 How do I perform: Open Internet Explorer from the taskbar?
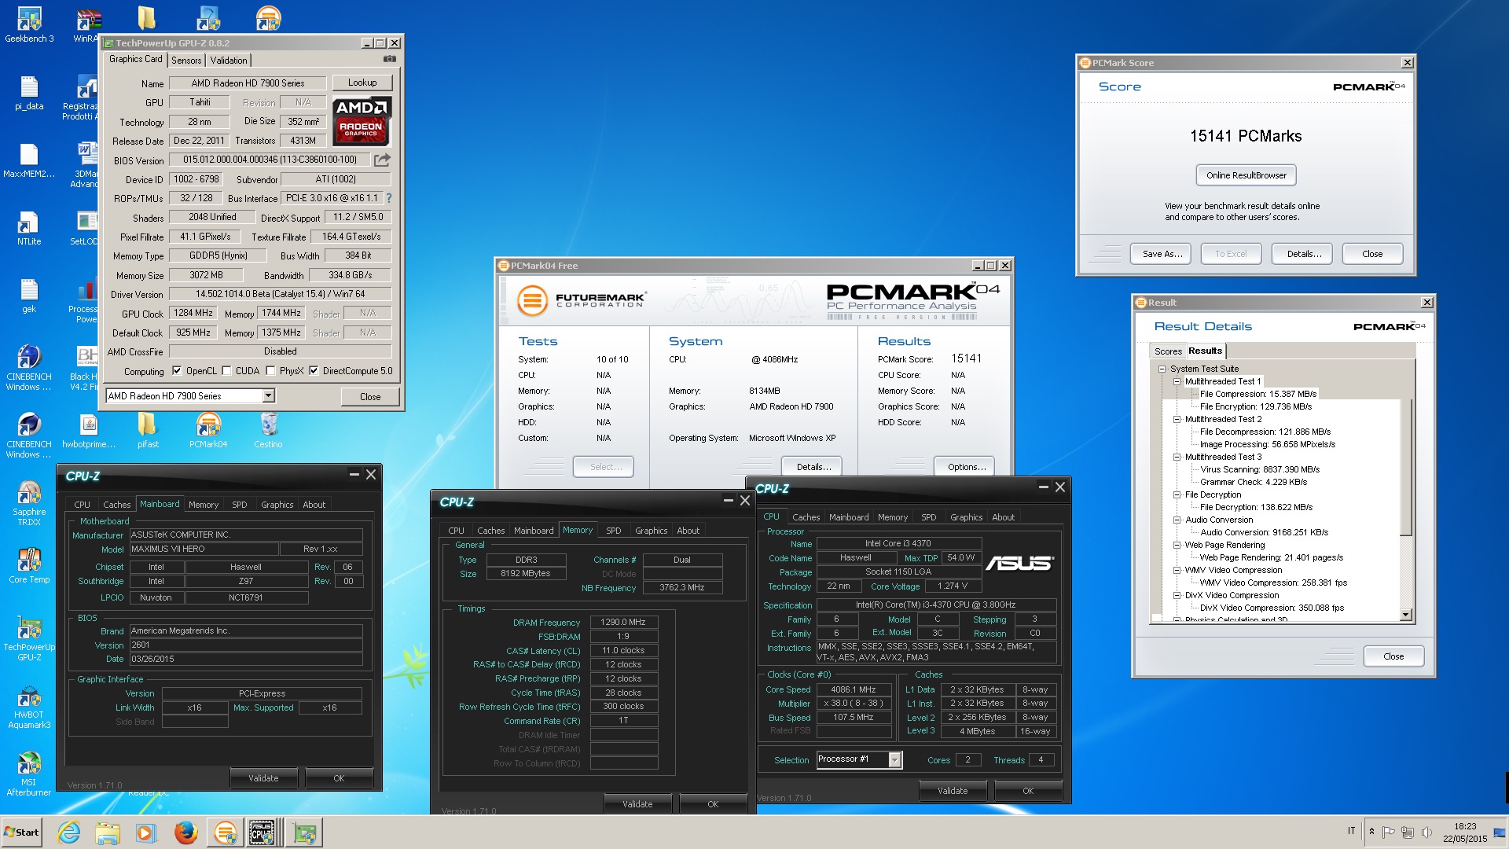69,832
